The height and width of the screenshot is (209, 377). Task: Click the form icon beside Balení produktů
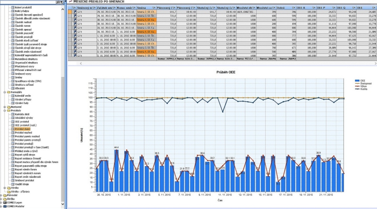click(13, 8)
